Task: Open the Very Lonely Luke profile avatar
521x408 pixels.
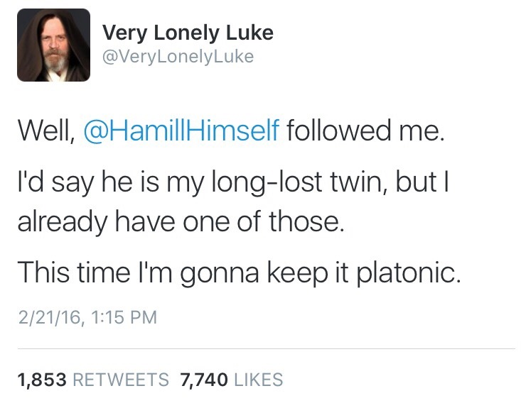Action: click(53, 45)
